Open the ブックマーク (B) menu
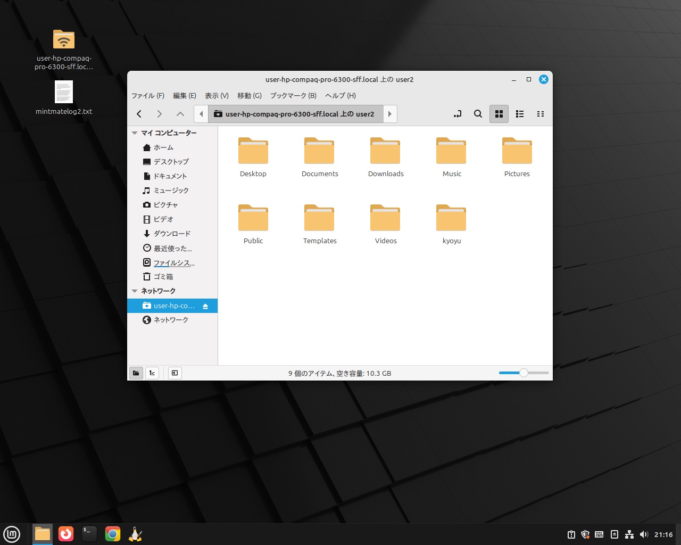The image size is (681, 545). (293, 96)
